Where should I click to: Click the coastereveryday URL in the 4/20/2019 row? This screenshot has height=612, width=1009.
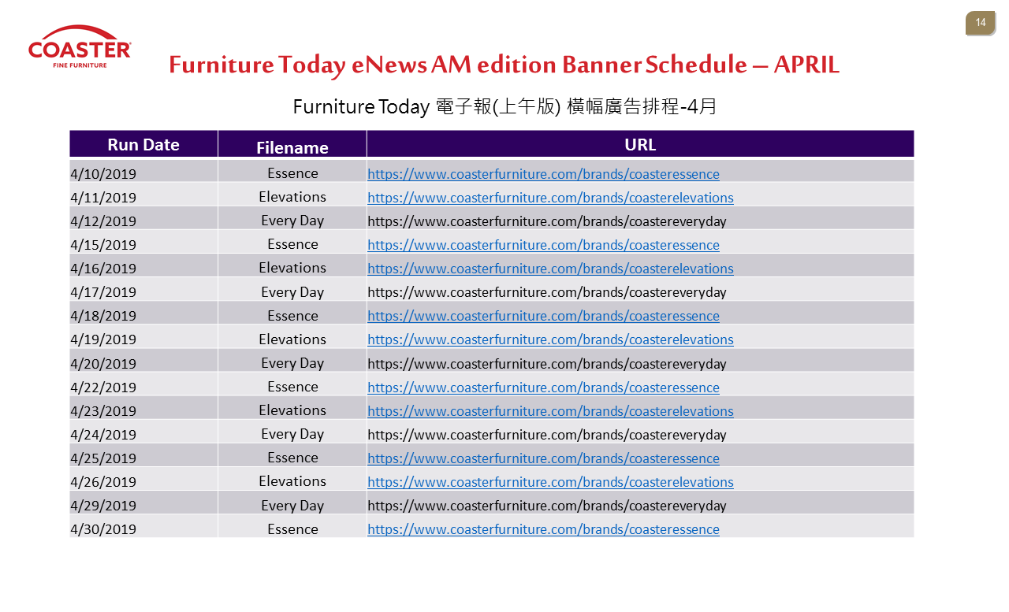click(547, 364)
